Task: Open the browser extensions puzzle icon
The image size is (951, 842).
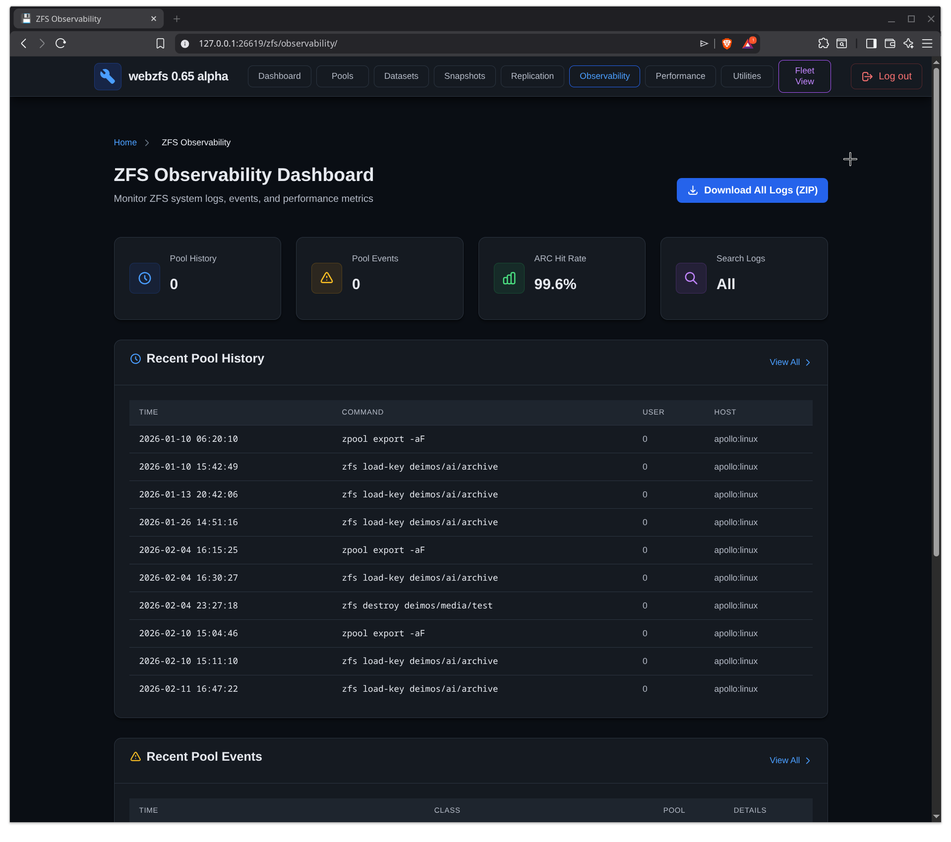Action: click(824, 44)
